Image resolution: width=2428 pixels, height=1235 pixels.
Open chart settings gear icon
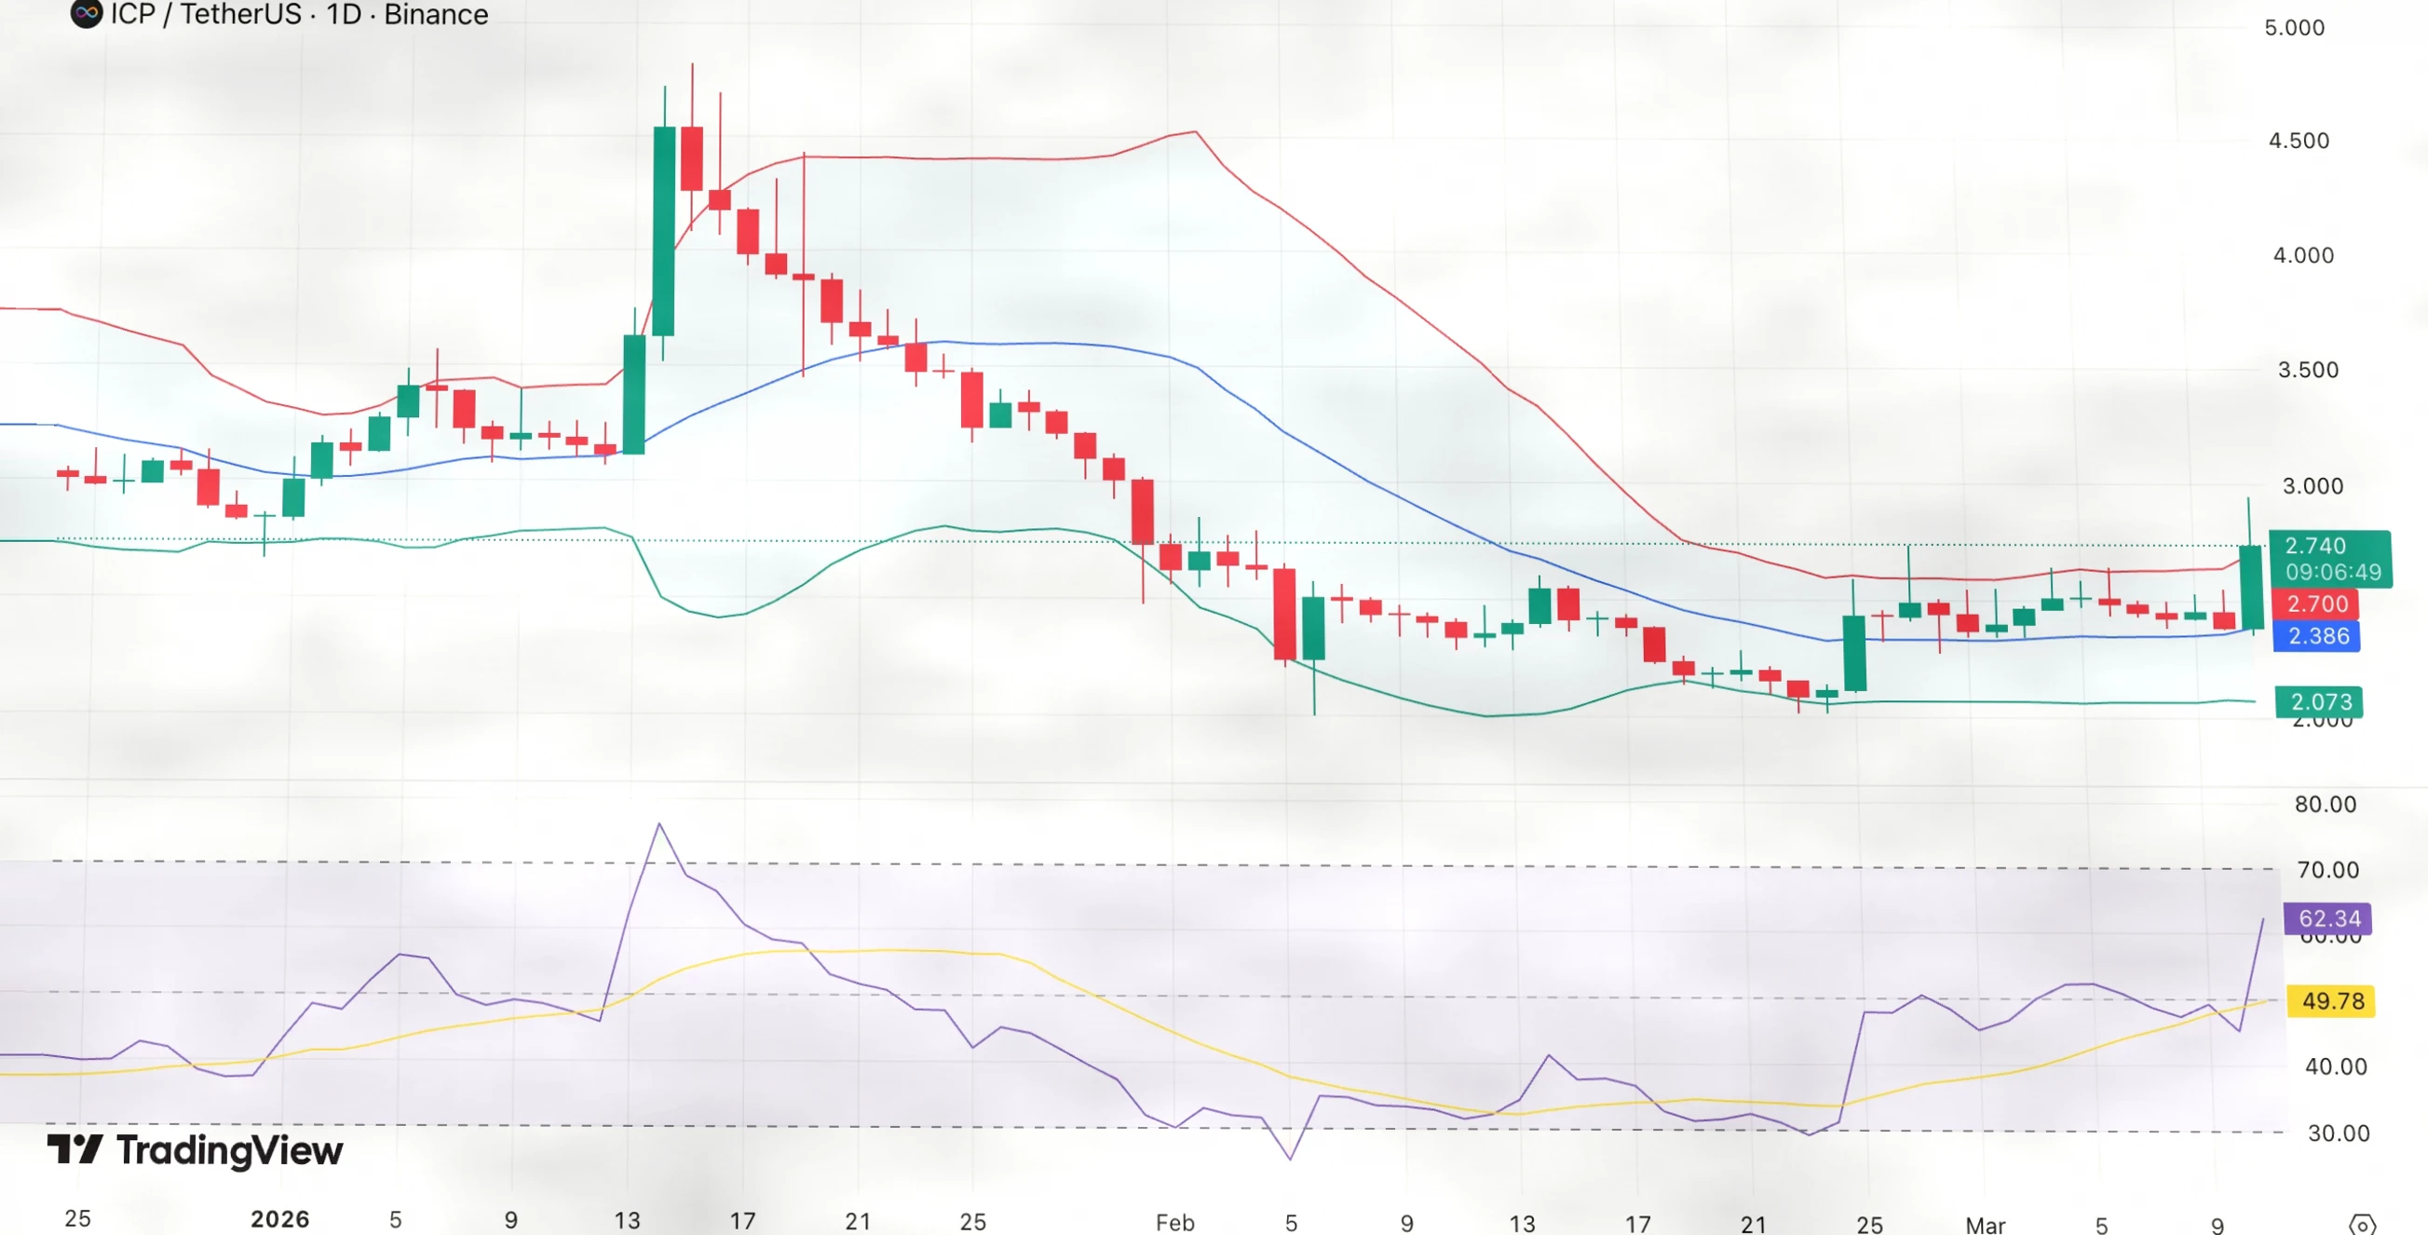coord(2363,1224)
